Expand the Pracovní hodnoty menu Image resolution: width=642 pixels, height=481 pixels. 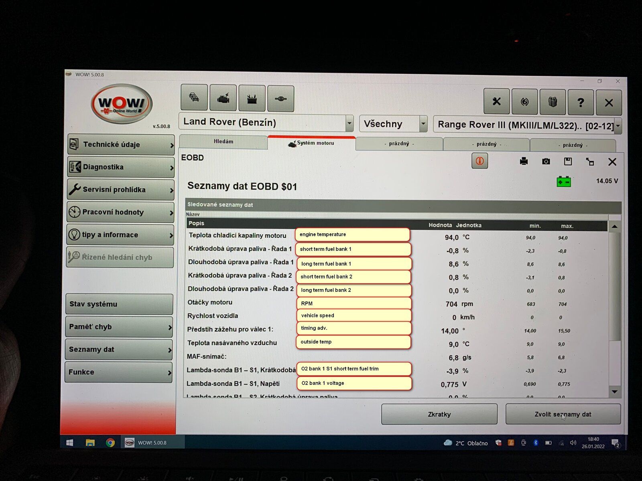click(120, 212)
